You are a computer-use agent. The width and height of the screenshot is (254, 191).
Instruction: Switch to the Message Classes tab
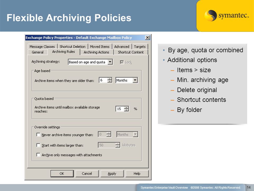[x=42, y=47]
